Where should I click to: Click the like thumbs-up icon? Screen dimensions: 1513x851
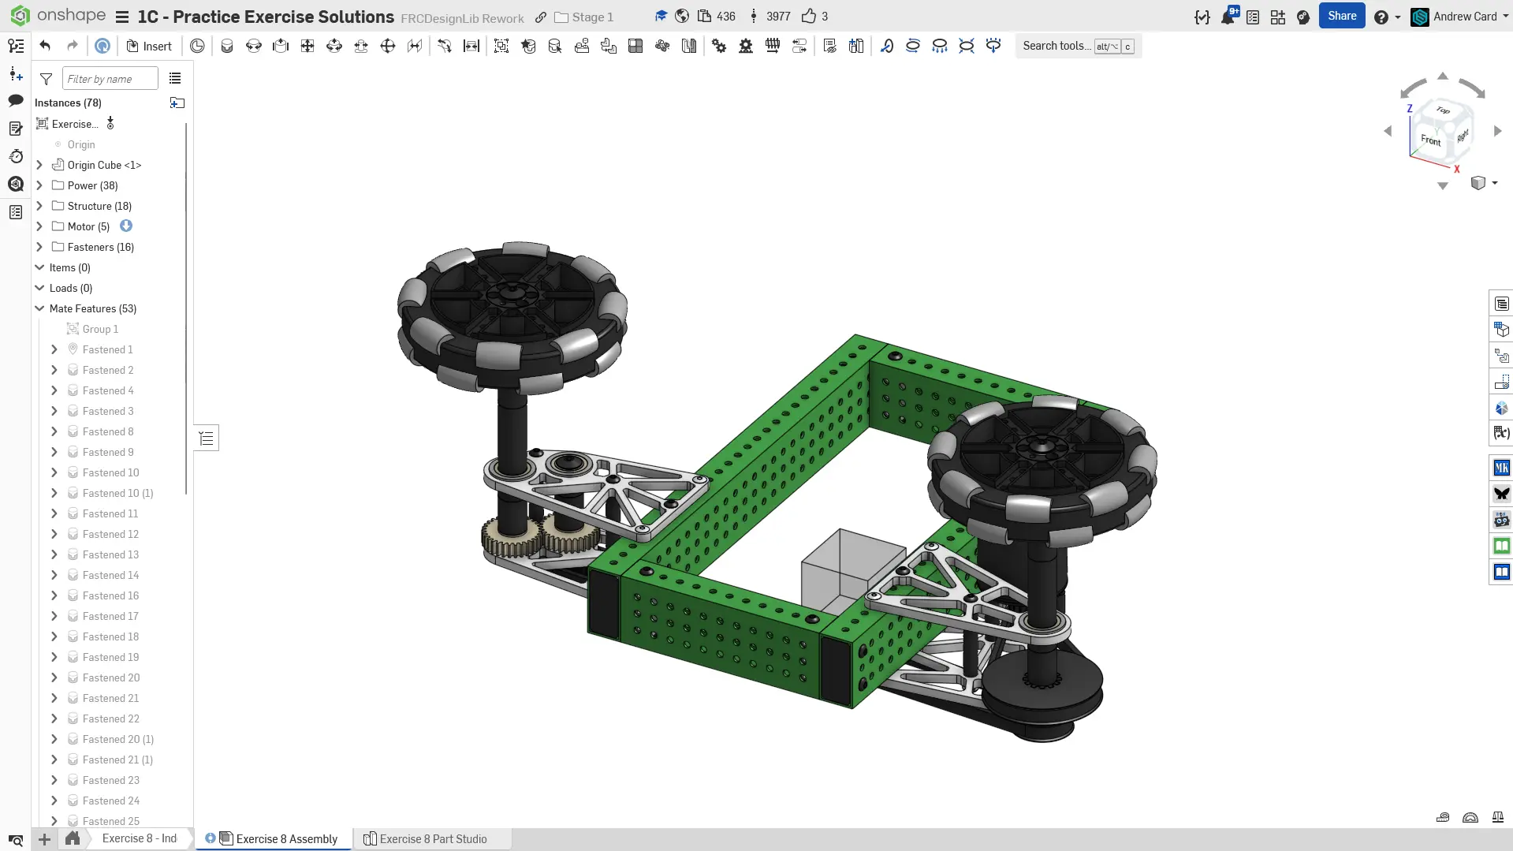point(809,17)
